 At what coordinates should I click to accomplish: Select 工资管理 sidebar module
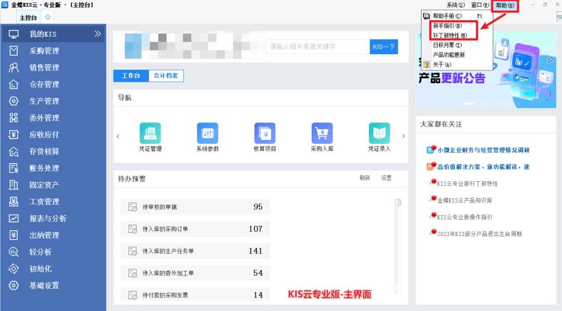pos(44,202)
